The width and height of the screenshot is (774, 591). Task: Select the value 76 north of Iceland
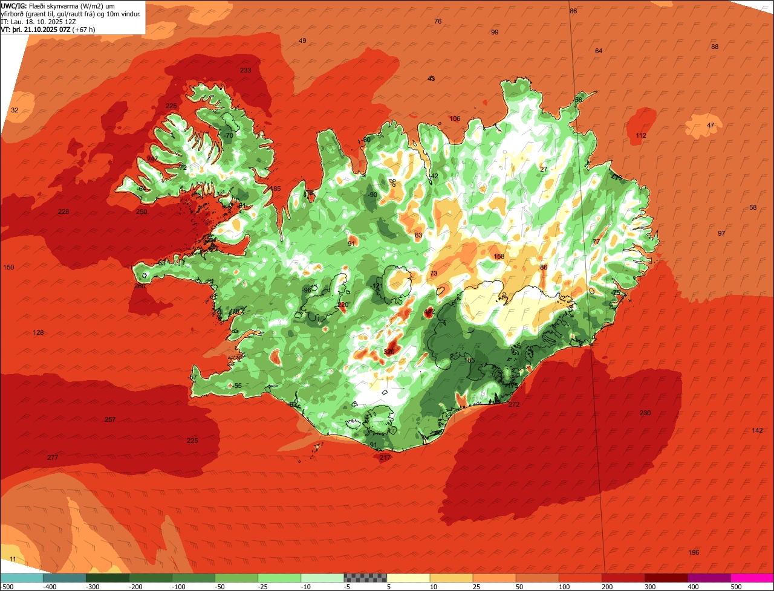[x=438, y=21]
